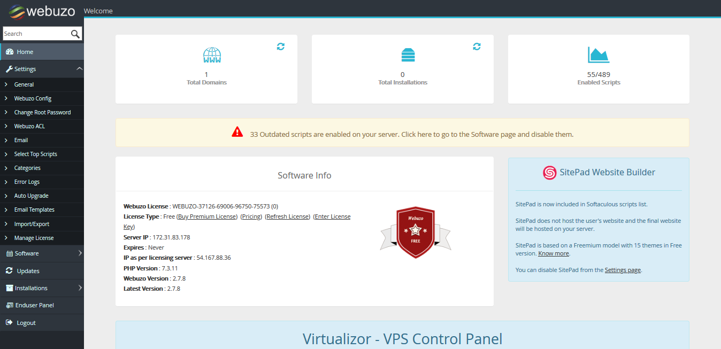
Task: Click the Enabled Scripts chart icon
Action: (599, 55)
